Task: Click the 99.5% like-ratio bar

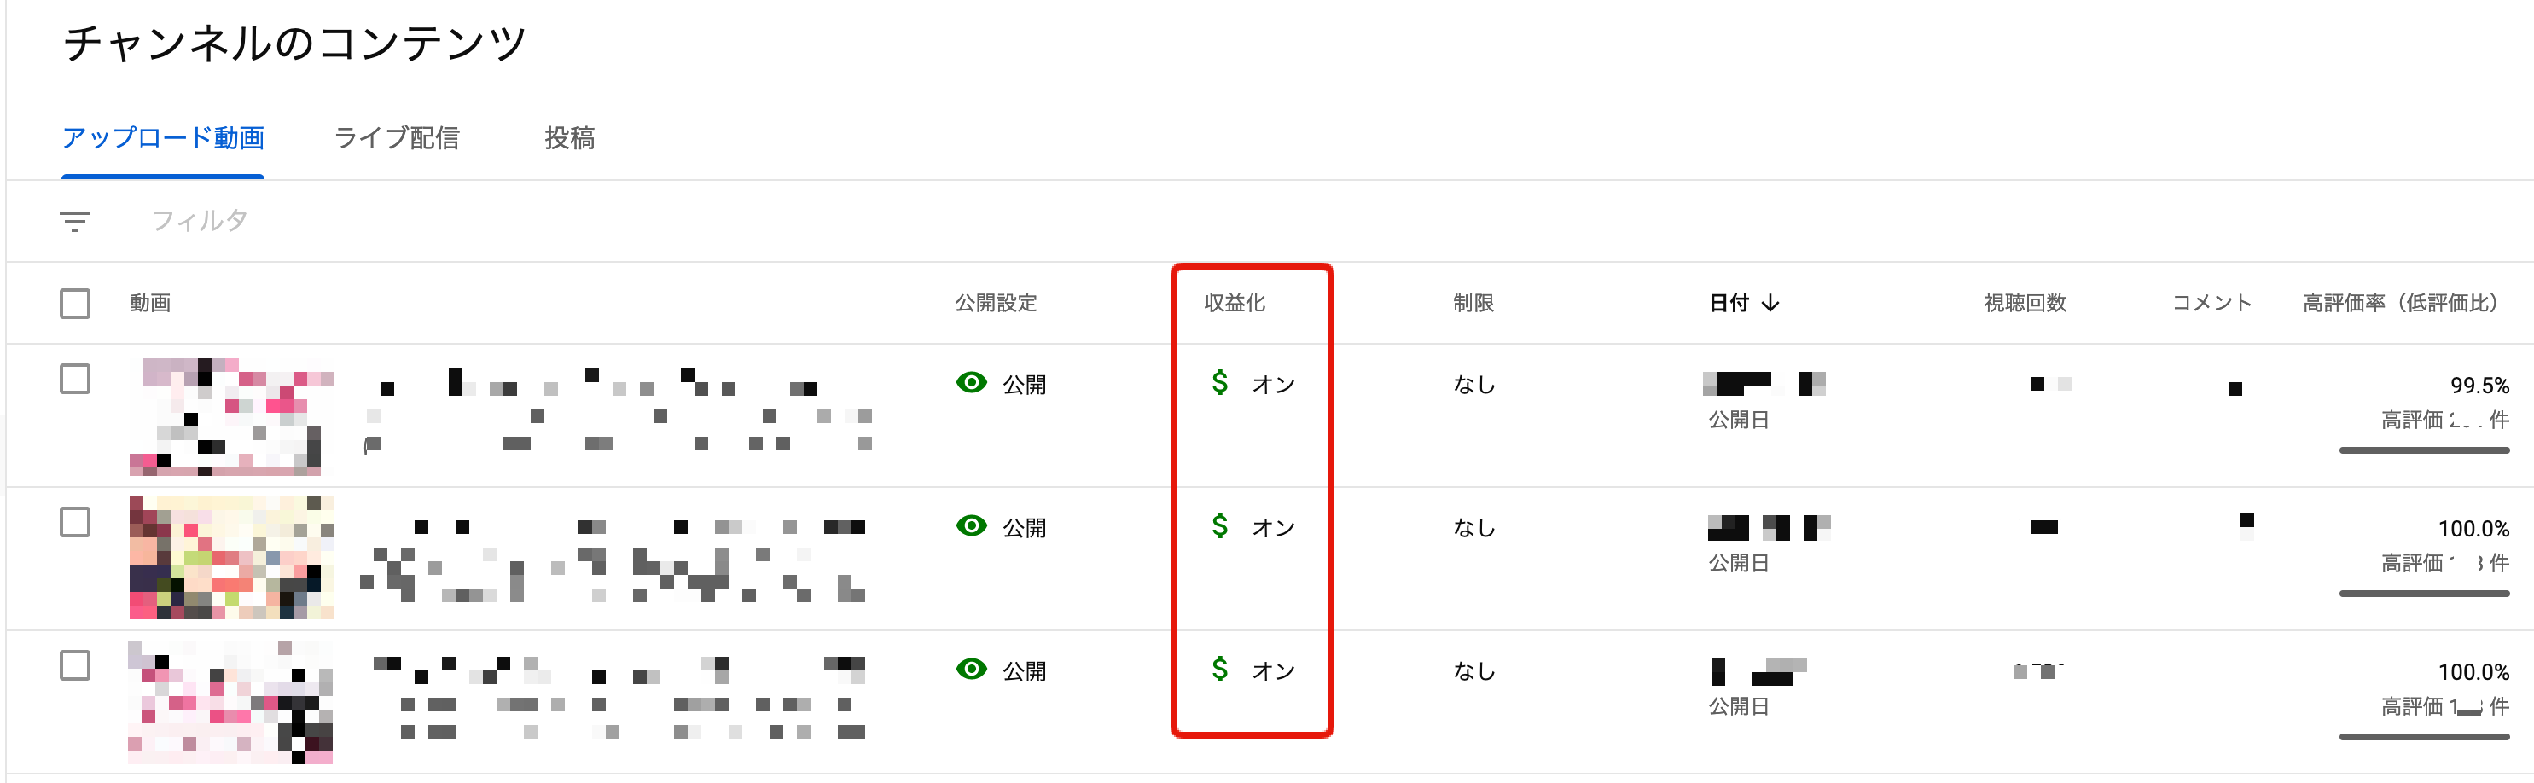Action: [2424, 450]
